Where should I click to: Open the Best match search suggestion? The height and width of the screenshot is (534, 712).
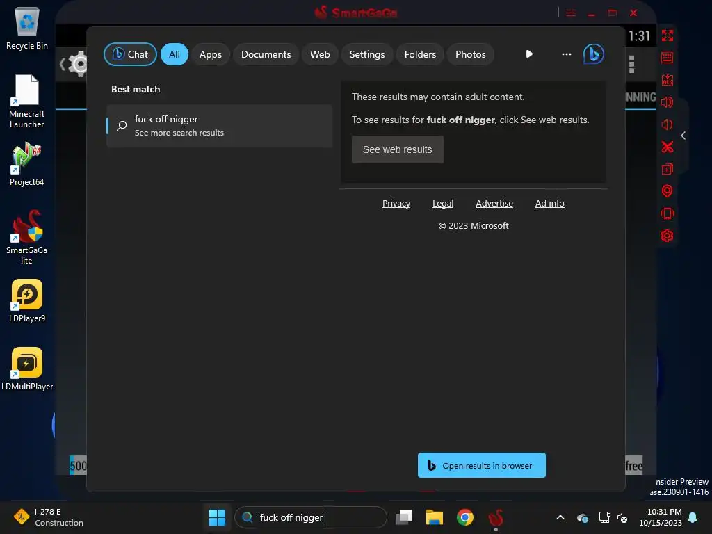click(x=219, y=126)
